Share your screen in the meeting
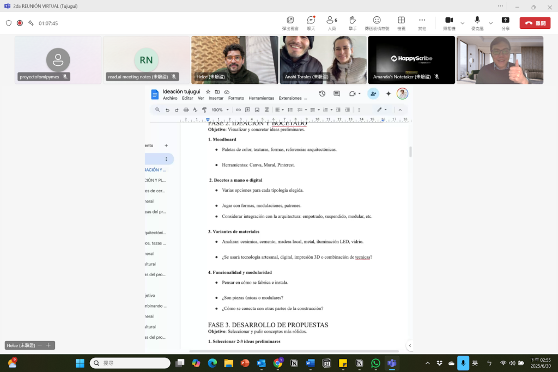The image size is (558, 372). [505, 22]
